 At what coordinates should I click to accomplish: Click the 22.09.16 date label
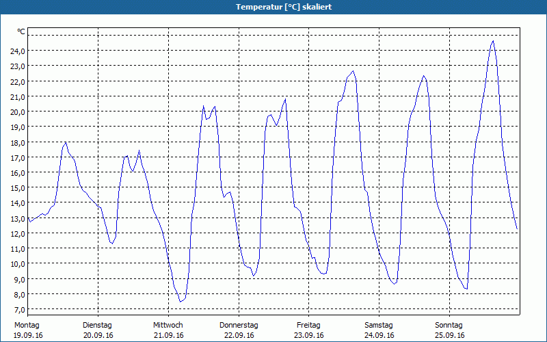point(239,335)
